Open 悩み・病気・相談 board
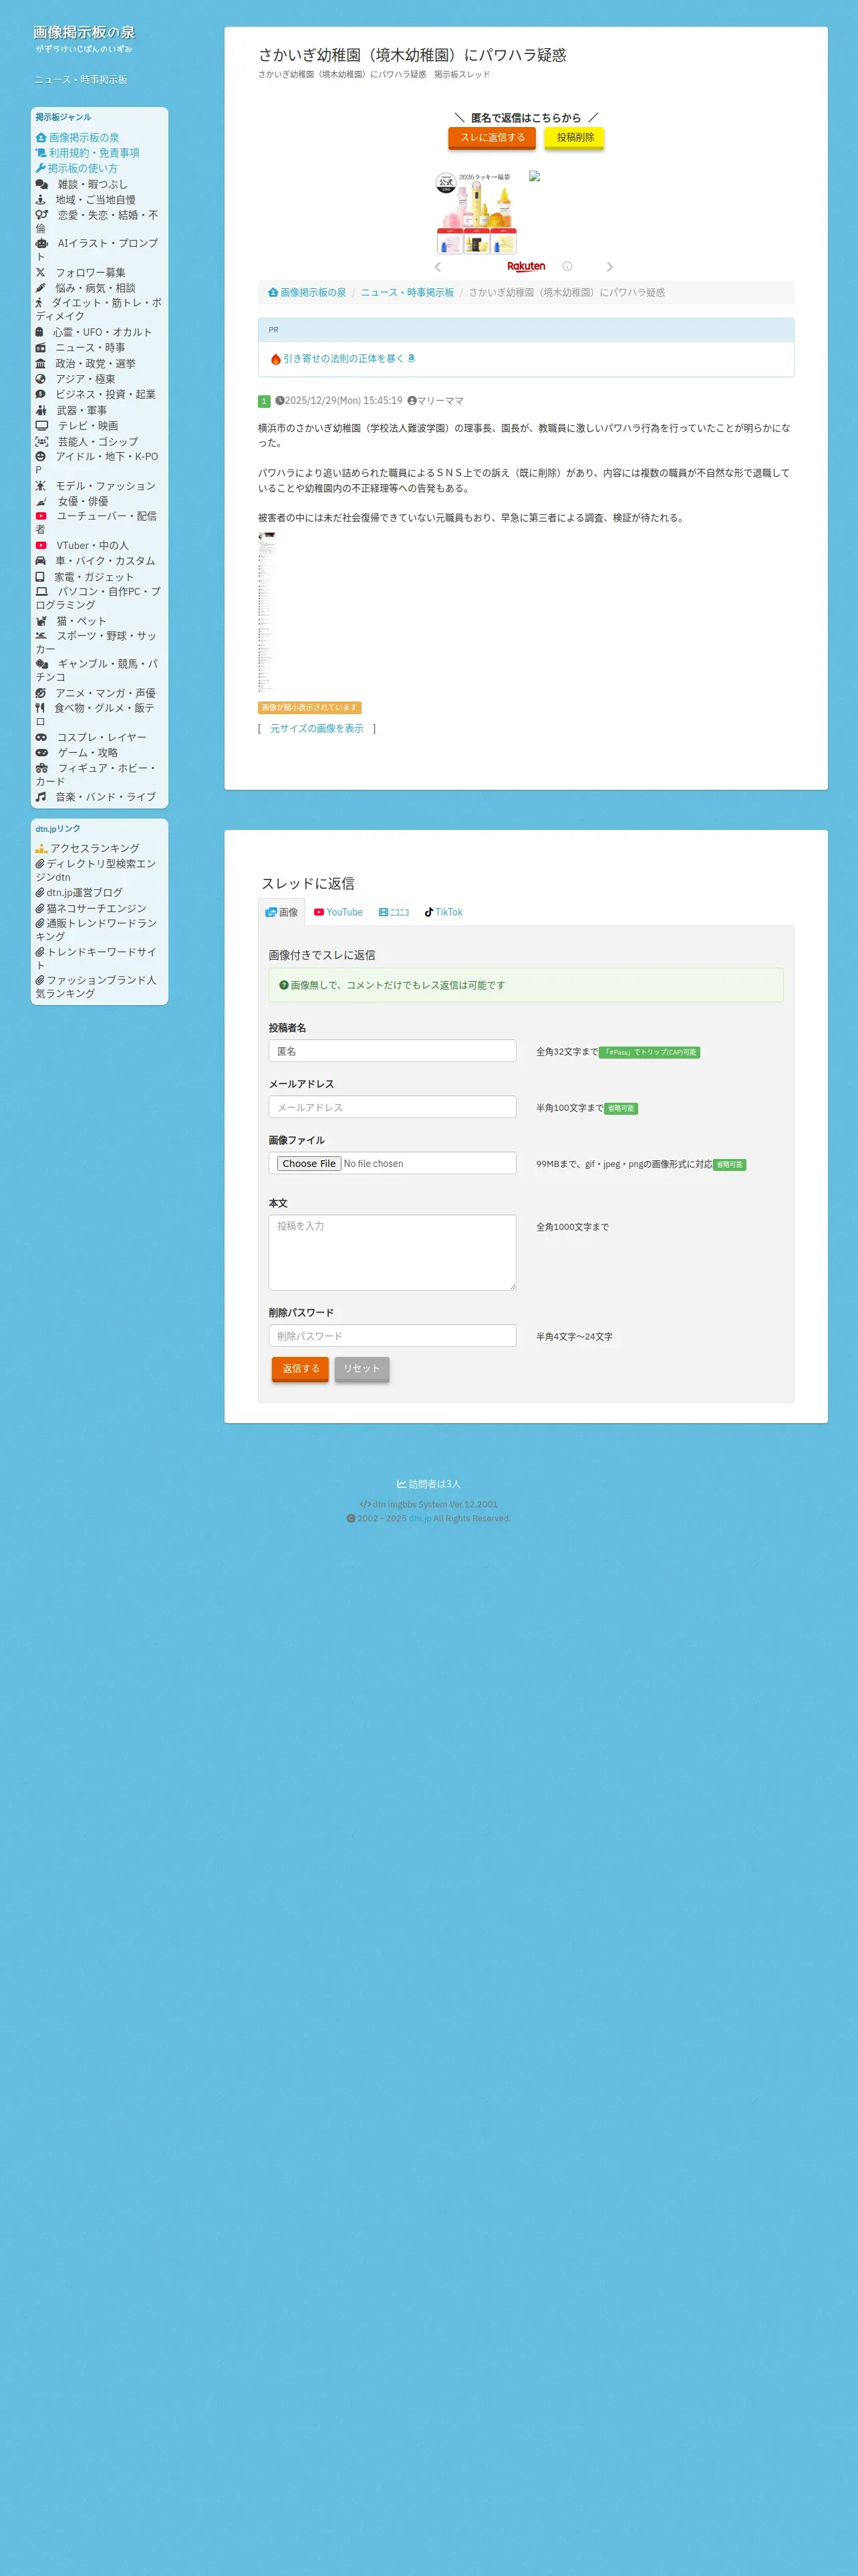This screenshot has width=858, height=2576. 95,288
